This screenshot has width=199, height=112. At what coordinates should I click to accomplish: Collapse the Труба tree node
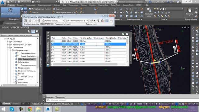pos(5,39)
